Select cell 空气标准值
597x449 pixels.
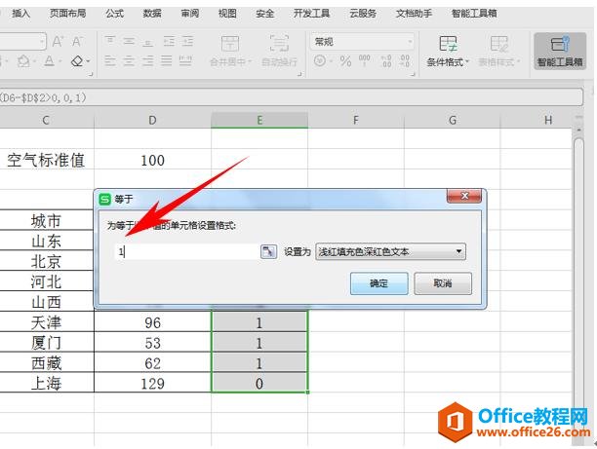[47, 160]
